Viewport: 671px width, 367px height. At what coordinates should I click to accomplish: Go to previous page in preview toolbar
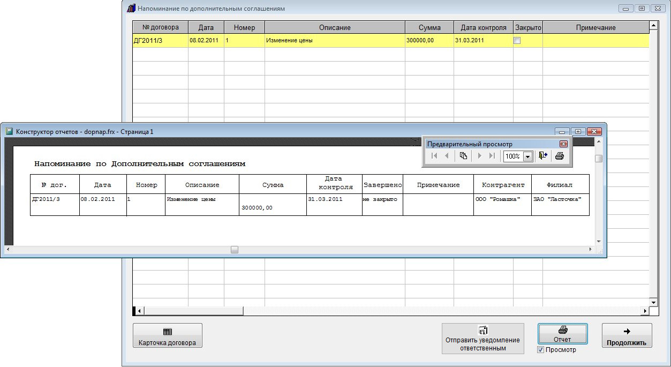447,156
